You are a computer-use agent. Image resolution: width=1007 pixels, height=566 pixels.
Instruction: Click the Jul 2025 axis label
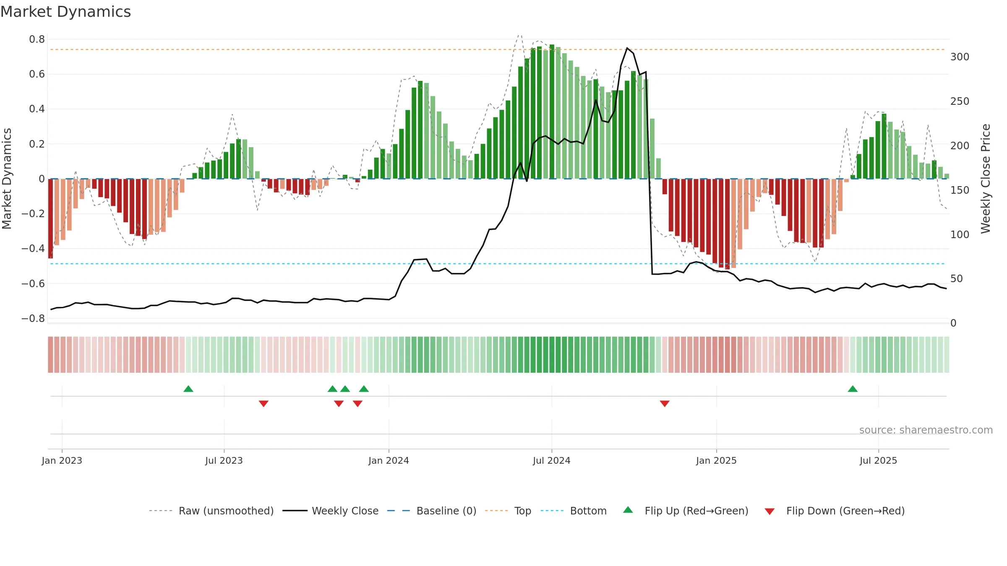point(878,460)
